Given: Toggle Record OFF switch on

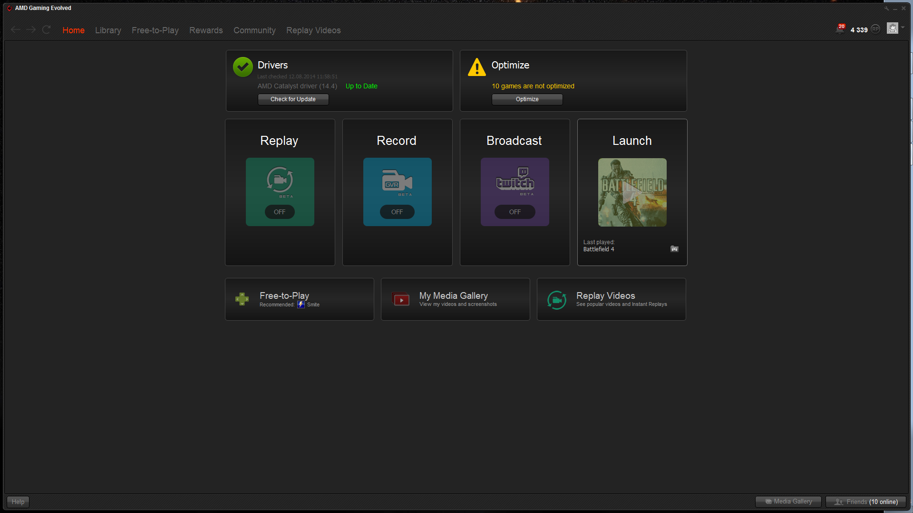Looking at the screenshot, I should (x=397, y=212).
